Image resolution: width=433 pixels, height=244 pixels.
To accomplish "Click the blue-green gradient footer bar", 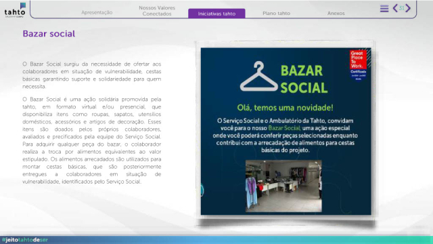I will coord(216,240).
